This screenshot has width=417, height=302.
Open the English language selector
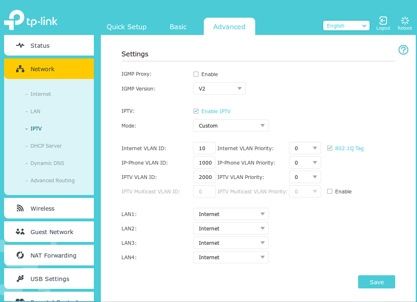click(346, 26)
